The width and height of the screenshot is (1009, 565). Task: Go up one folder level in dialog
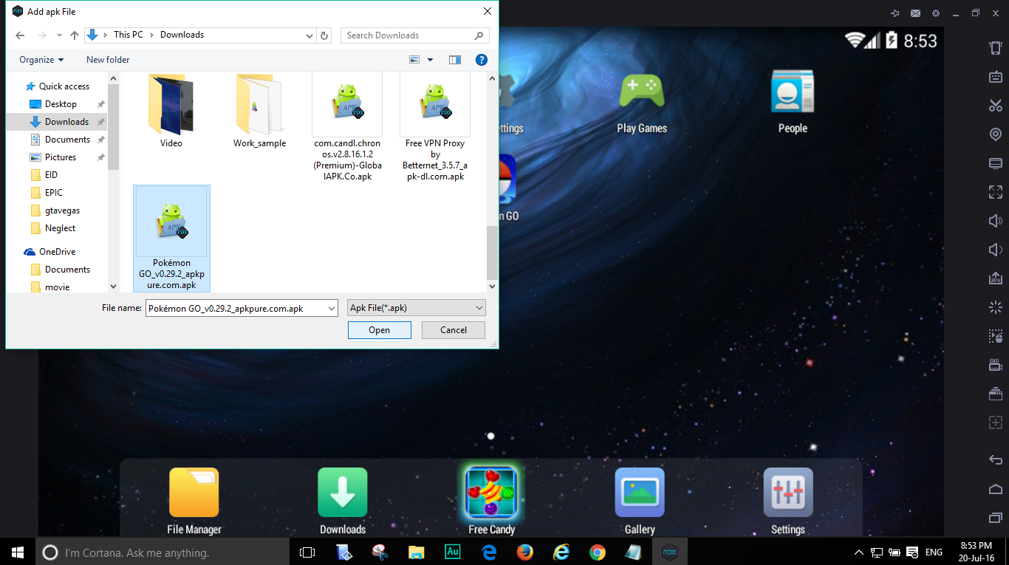coord(74,35)
